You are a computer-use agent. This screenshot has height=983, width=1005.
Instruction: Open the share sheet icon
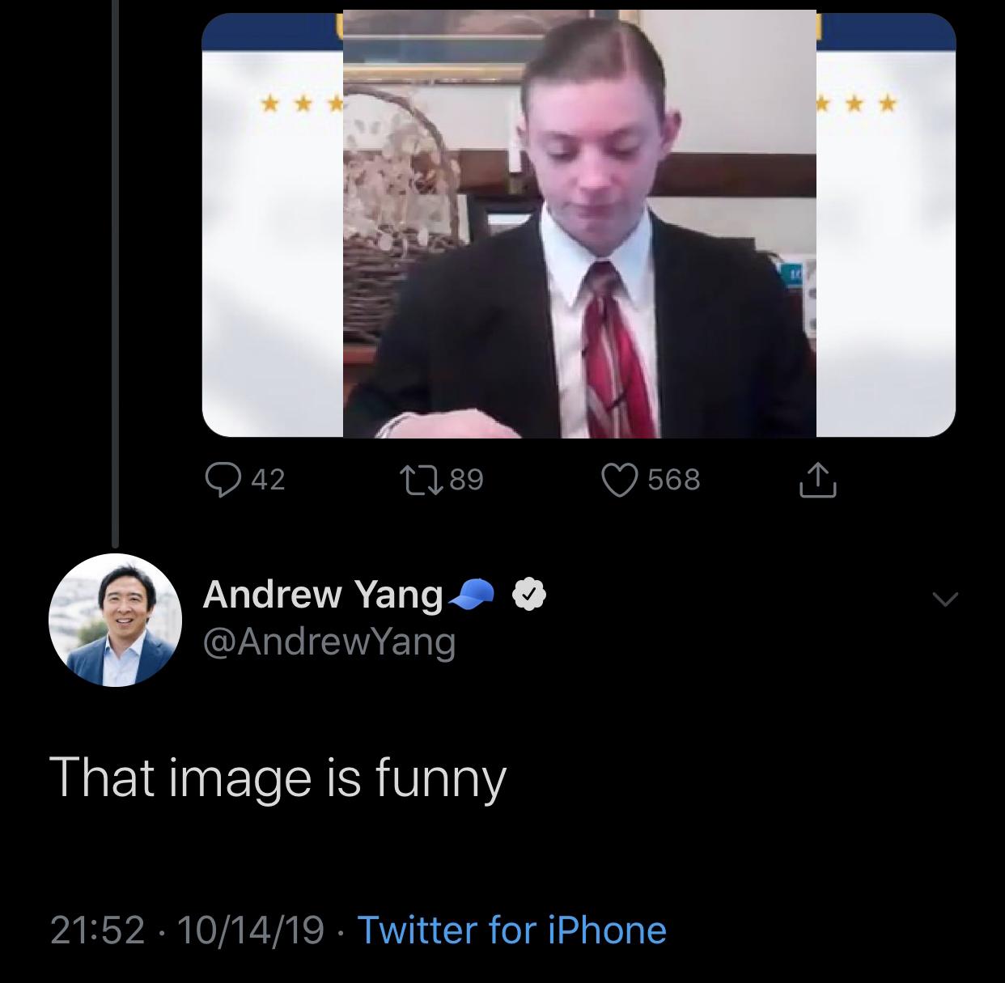816,479
